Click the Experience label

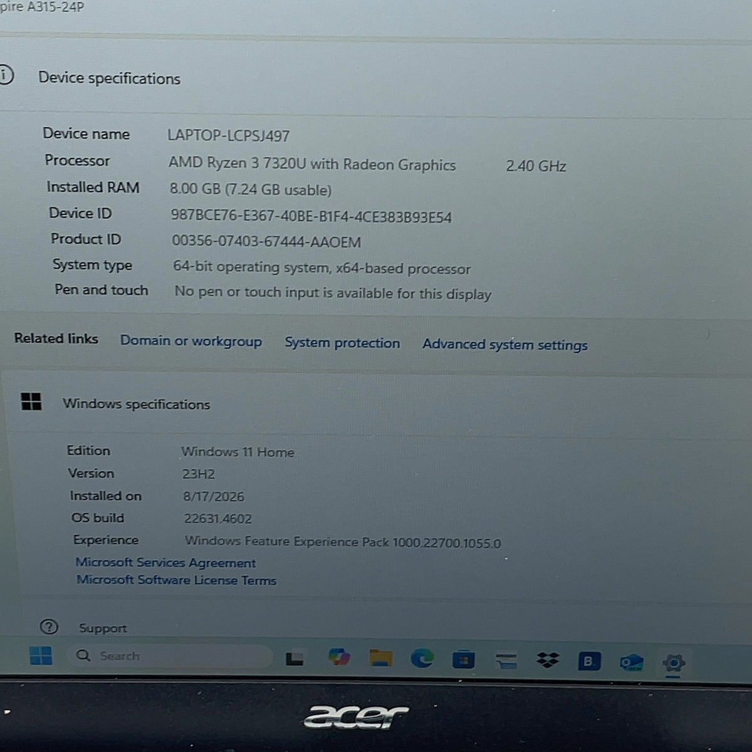(x=105, y=540)
